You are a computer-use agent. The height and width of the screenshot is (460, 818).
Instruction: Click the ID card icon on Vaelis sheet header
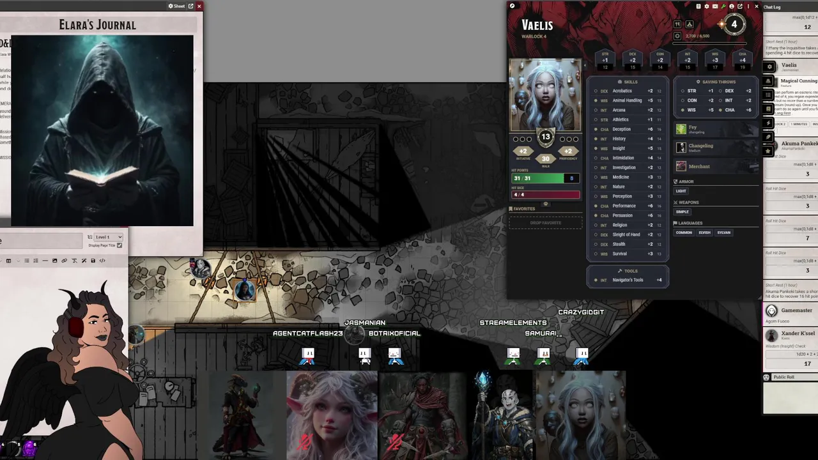(715, 6)
